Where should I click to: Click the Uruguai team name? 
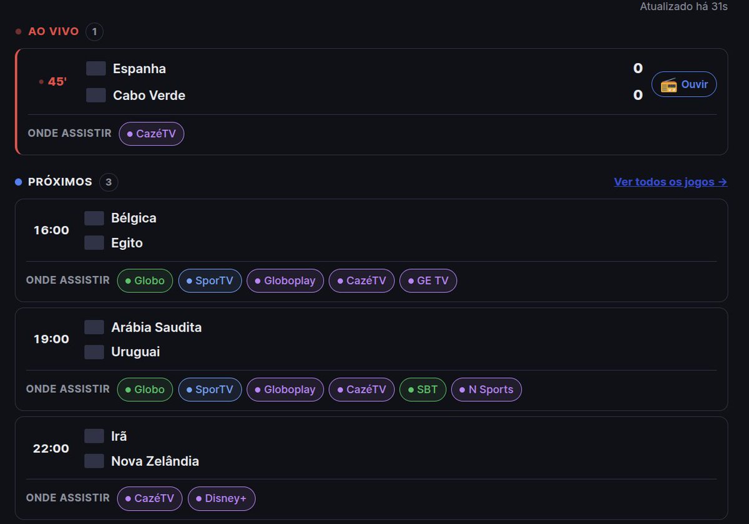click(x=135, y=352)
